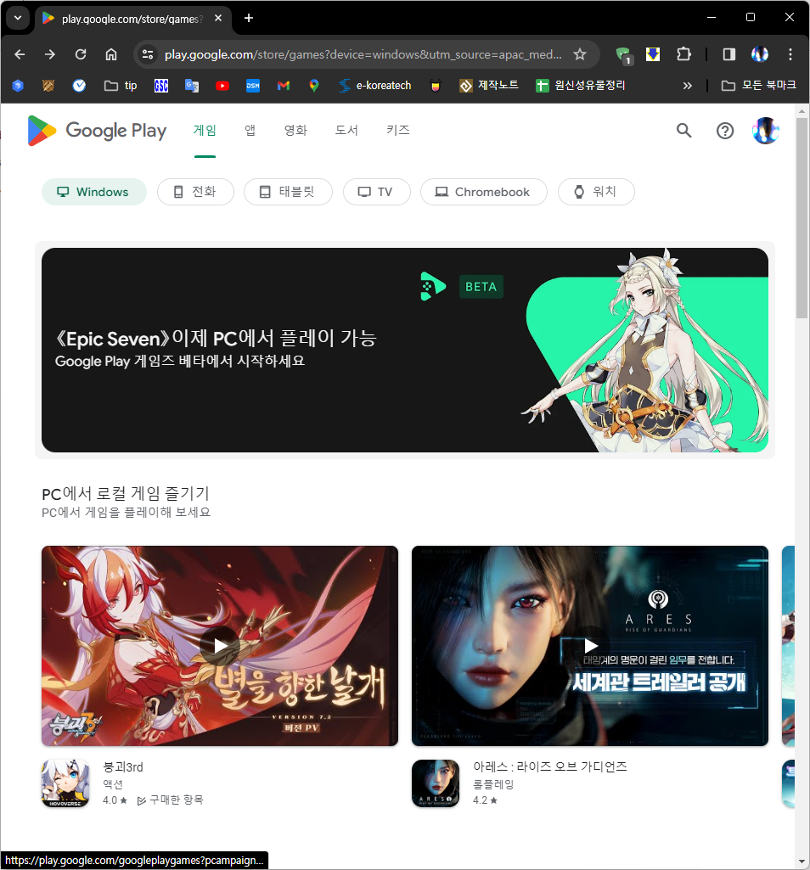Open the YouTube bookmark

222,86
